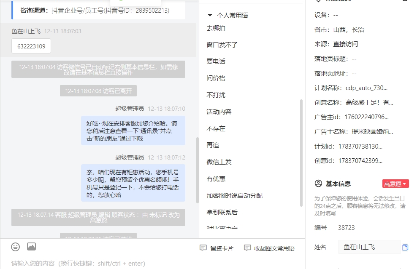The image size is (417, 269).
Task: Click the 留资卡片 card icon
Action: (x=203, y=248)
